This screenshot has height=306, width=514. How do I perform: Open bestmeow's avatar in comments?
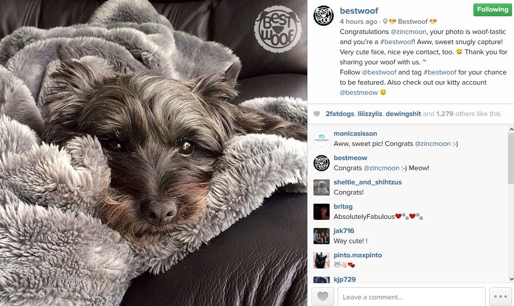pyautogui.click(x=322, y=163)
